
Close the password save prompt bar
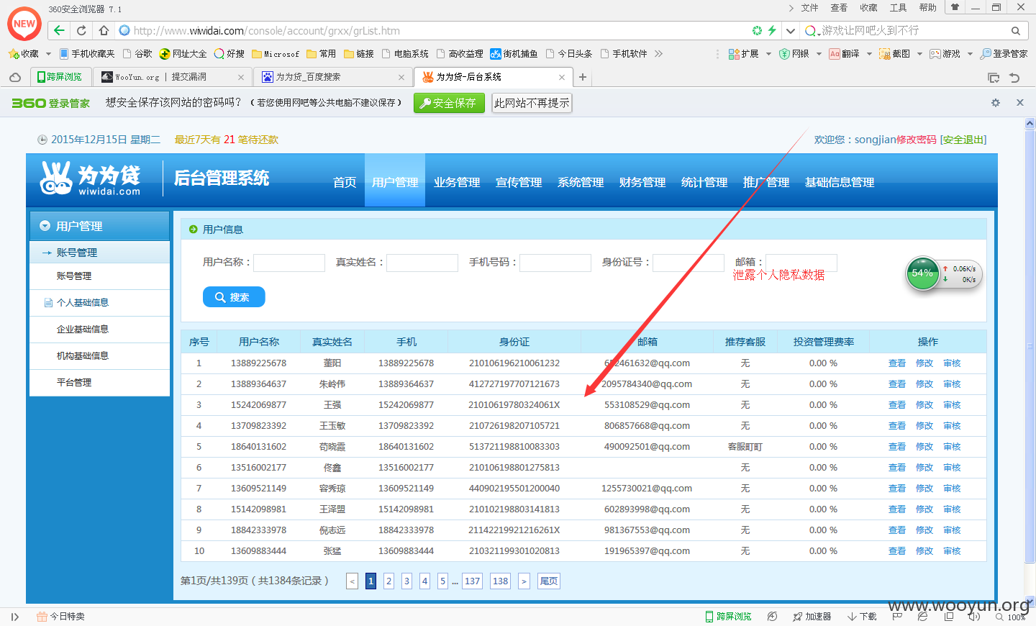1020,103
